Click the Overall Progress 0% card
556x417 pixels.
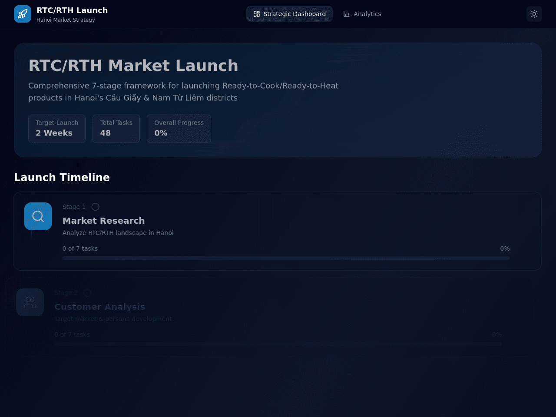click(179, 129)
